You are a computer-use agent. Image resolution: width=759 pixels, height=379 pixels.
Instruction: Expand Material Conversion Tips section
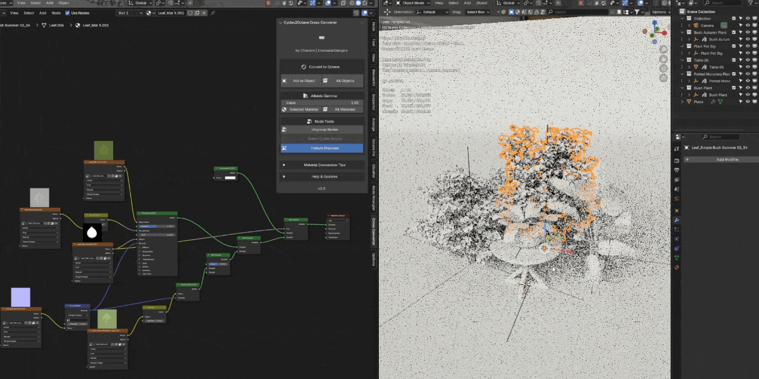pyautogui.click(x=323, y=165)
